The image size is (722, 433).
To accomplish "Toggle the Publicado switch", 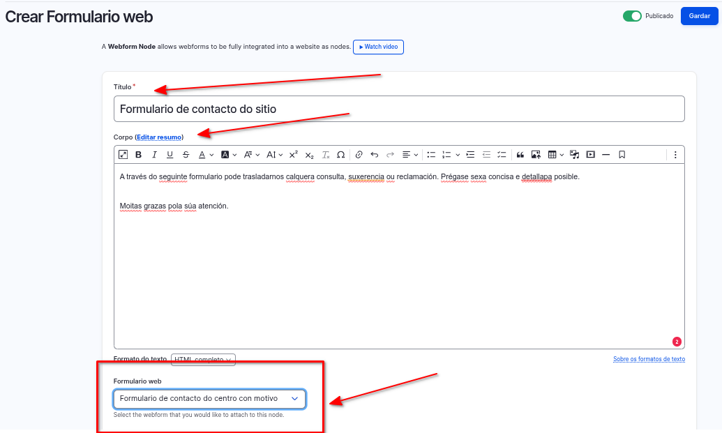I will (632, 16).
